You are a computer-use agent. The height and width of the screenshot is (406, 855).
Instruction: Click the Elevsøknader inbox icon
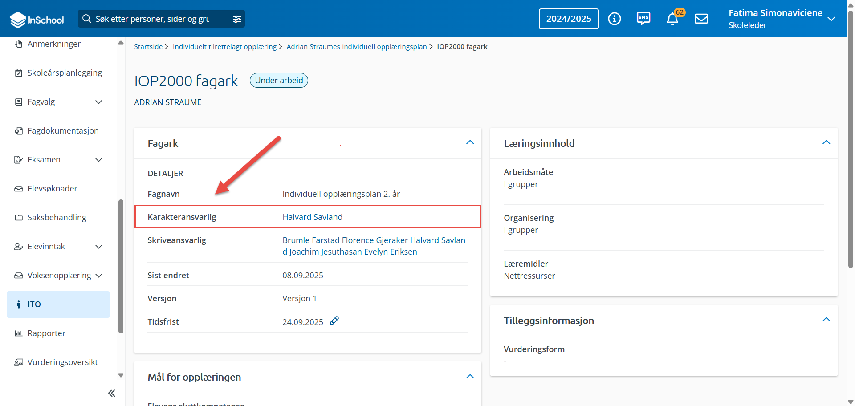(19, 188)
